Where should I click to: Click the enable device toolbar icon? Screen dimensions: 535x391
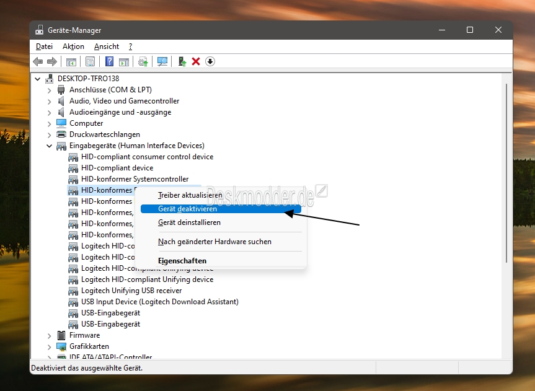(182, 62)
